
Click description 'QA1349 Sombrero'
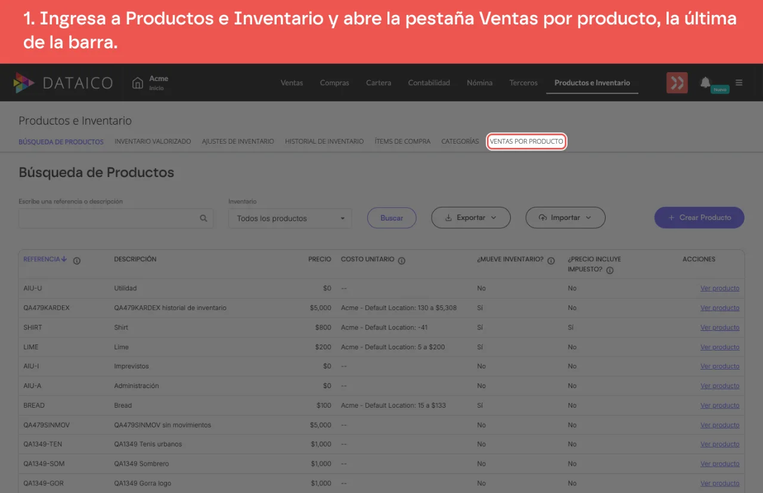(141, 464)
